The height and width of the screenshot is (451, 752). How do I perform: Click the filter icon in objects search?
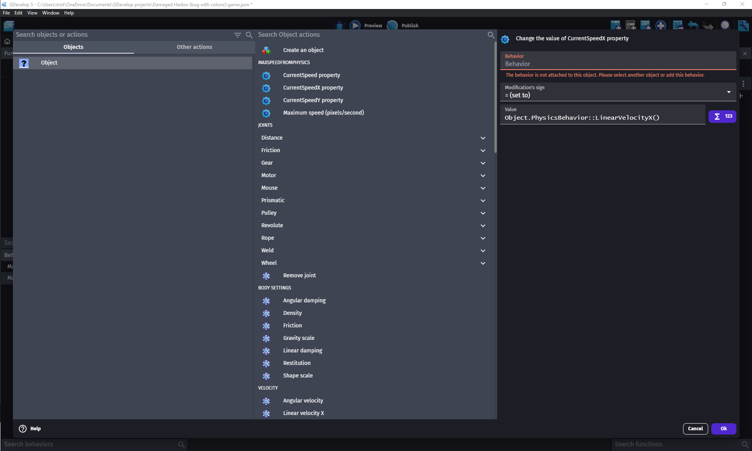[x=237, y=35]
